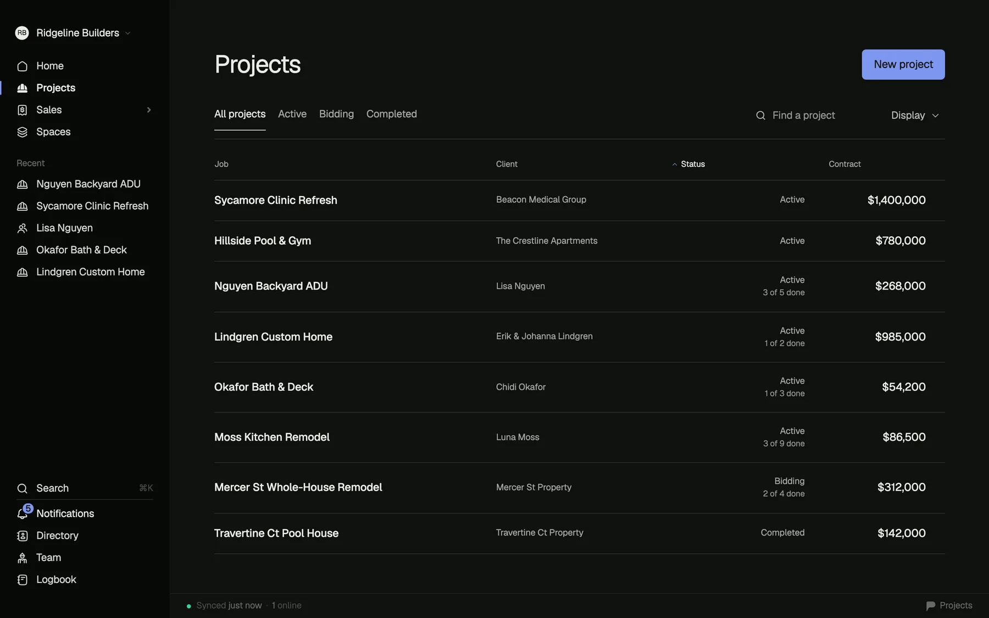The height and width of the screenshot is (618, 989).
Task: Click the Projects hard-hat icon in sidebar
Action: point(22,88)
